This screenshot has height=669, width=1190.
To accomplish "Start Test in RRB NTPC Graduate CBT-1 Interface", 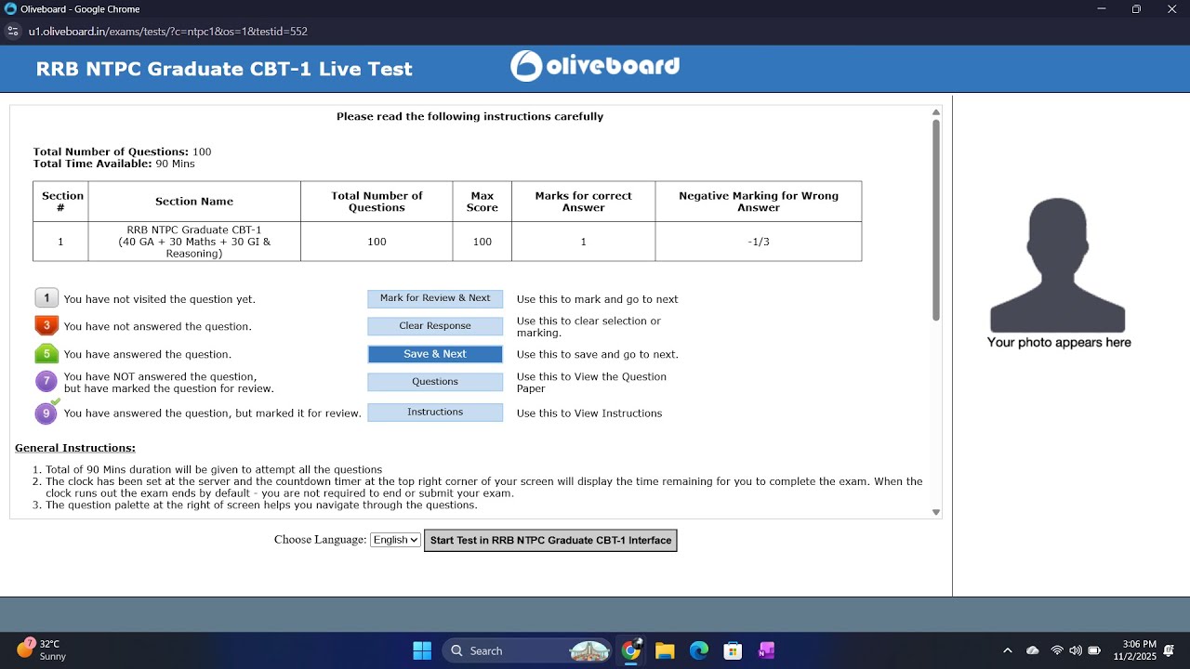I will click(550, 540).
